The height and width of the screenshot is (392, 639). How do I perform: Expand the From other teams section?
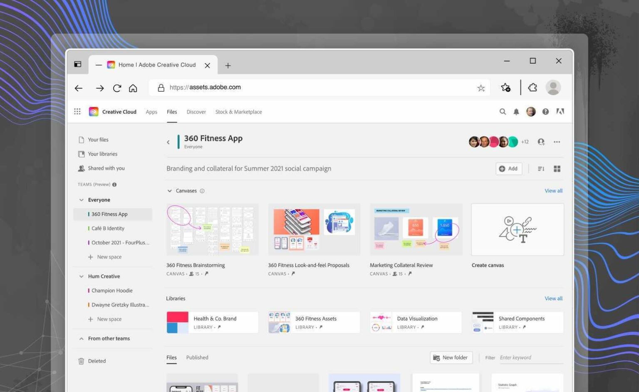pos(81,339)
